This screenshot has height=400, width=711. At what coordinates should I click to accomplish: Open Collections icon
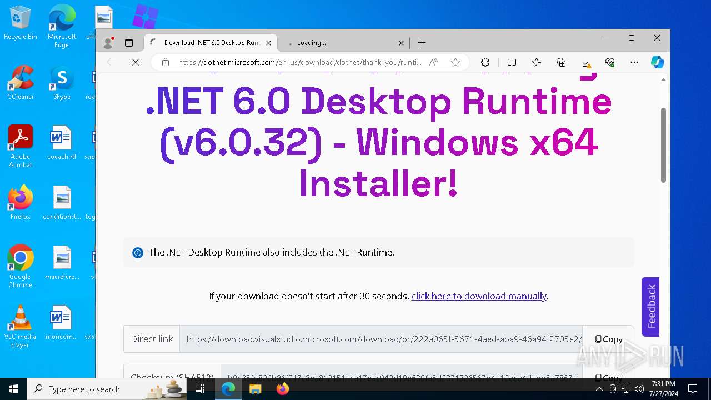click(x=561, y=62)
